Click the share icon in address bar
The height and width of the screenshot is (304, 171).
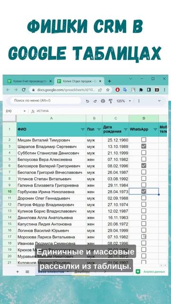click(x=100, y=90)
